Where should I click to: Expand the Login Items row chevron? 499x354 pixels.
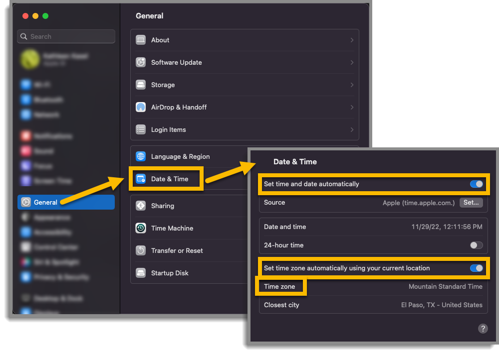[352, 129]
